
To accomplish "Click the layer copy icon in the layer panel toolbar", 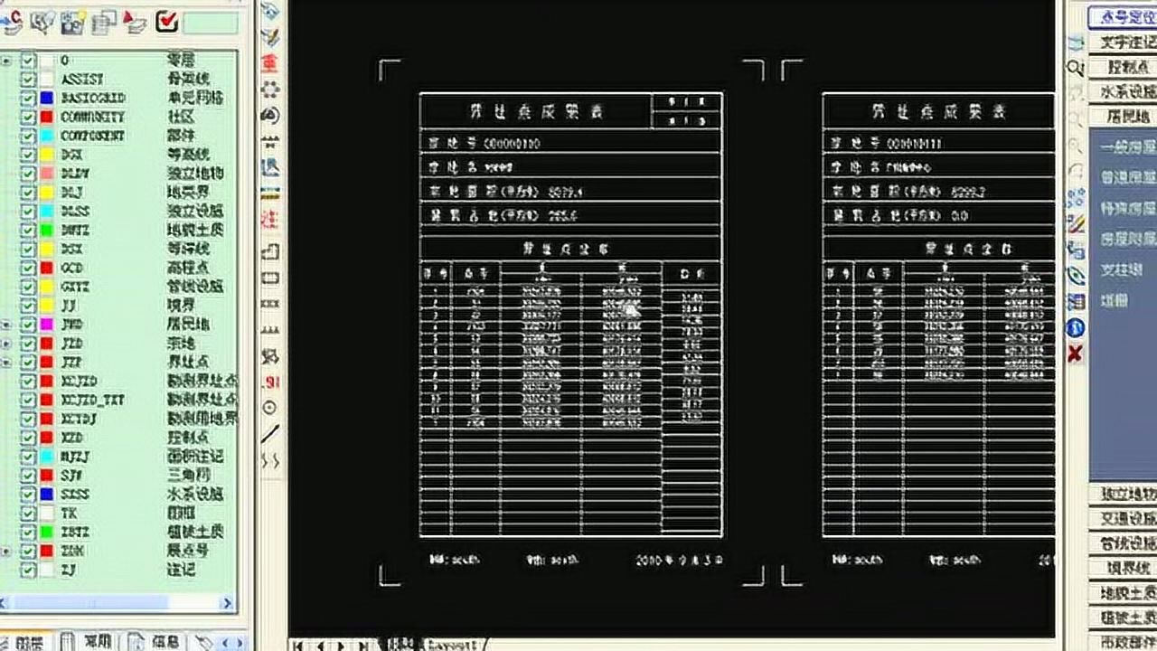I will point(103,23).
